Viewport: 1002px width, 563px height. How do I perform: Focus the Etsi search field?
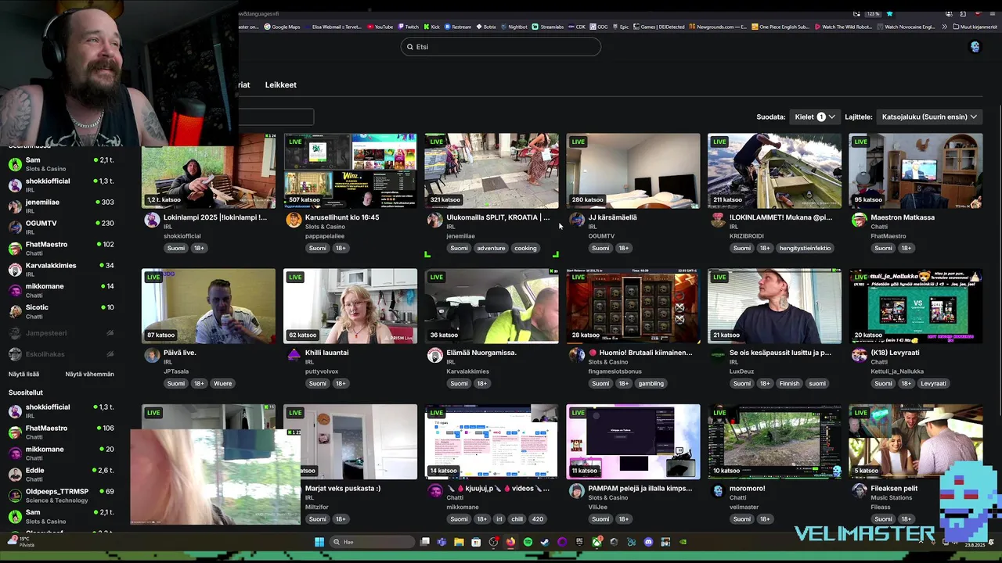(501, 47)
